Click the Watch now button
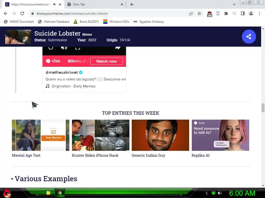Screen dimensions: 265x198 coord(106,61)
